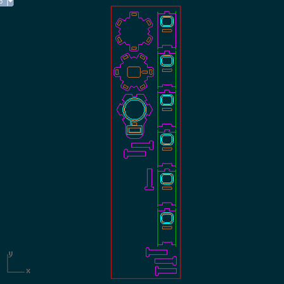Select the large cyan circle curve
Screen dimensions: 284x284
pyautogui.click(x=134, y=110)
